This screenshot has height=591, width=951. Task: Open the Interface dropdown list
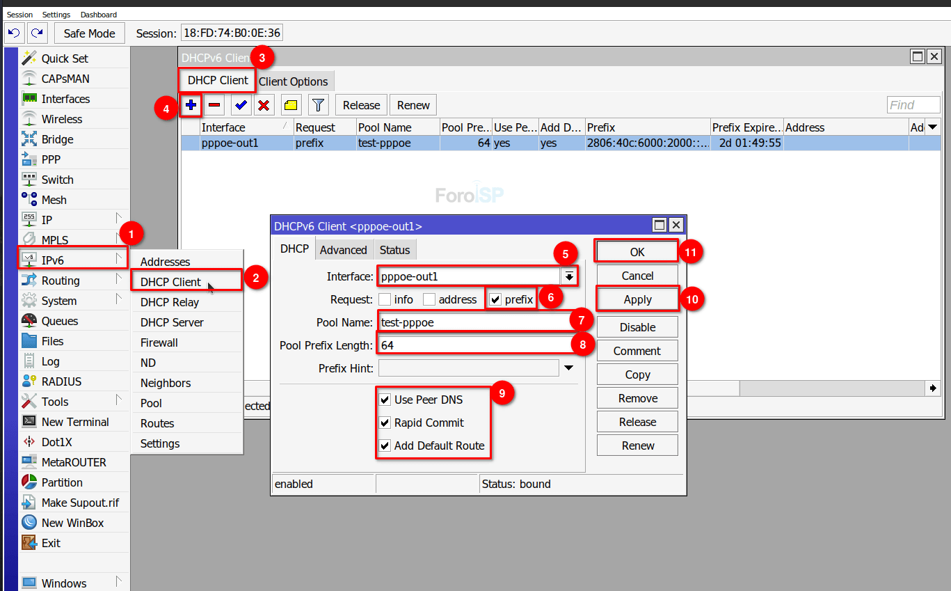569,276
